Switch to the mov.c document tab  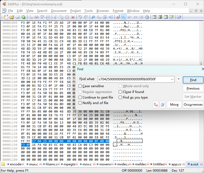87,164
